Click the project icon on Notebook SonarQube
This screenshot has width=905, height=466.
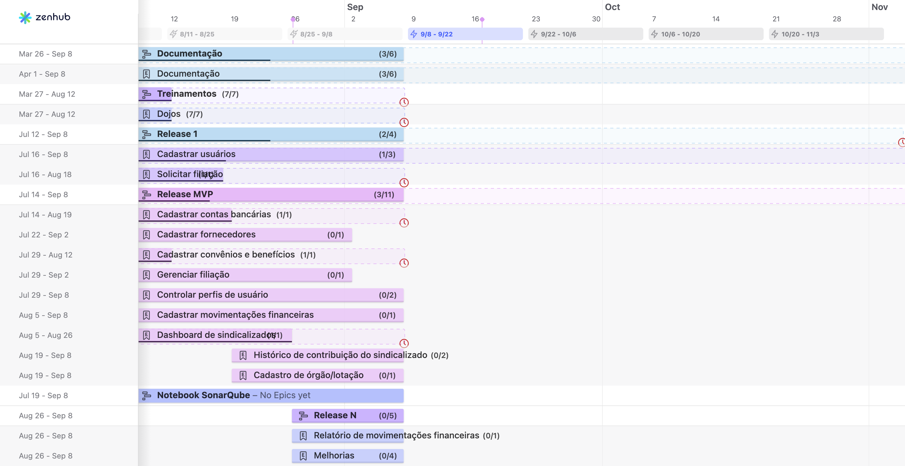(146, 395)
